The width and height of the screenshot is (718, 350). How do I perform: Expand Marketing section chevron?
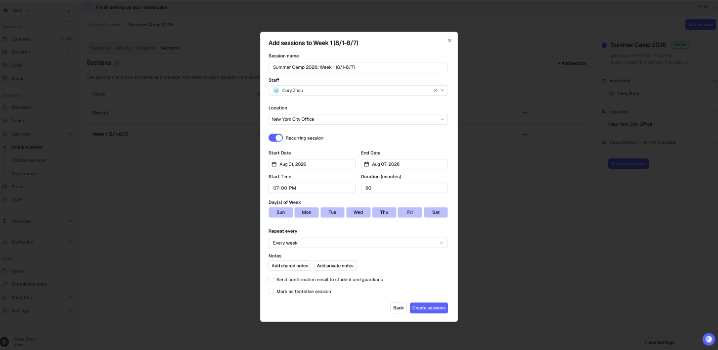[70, 242]
